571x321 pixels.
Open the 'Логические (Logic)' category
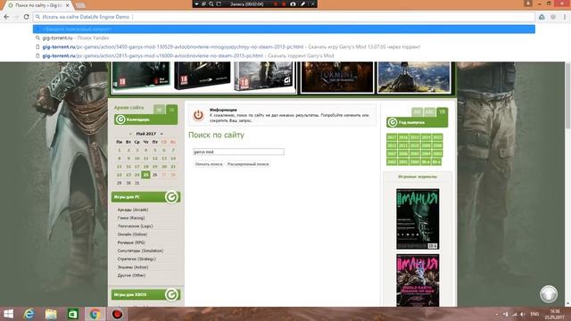(x=135, y=226)
